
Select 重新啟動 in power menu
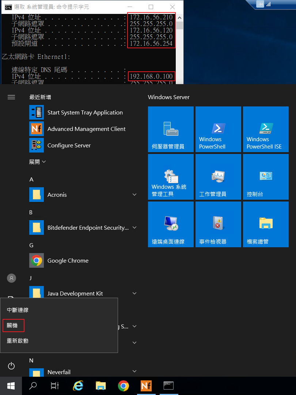[18, 341]
